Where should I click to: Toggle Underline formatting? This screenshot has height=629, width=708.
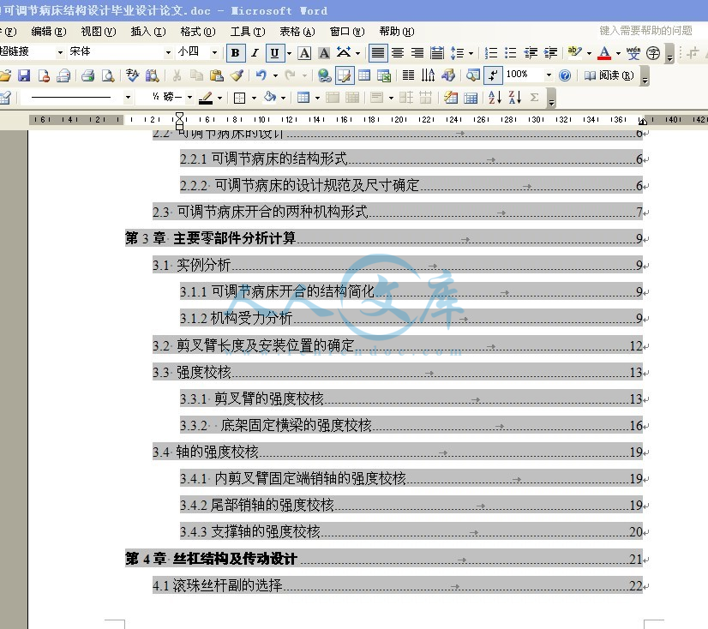click(x=274, y=53)
